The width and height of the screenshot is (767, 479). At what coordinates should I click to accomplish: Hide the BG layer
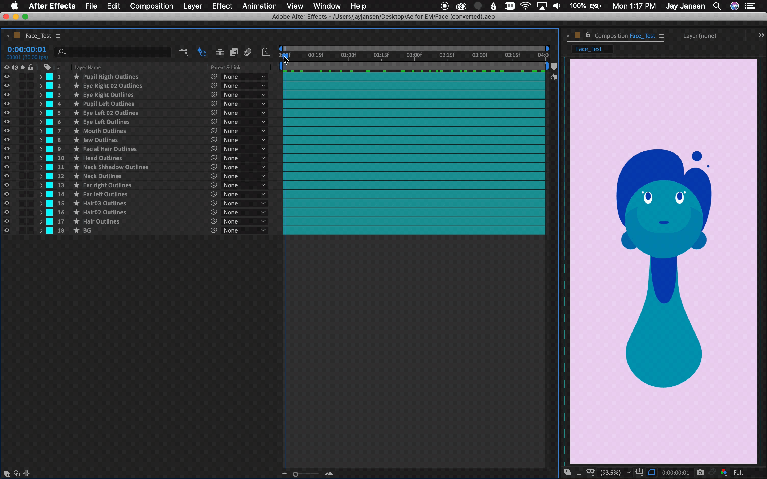[x=7, y=230]
